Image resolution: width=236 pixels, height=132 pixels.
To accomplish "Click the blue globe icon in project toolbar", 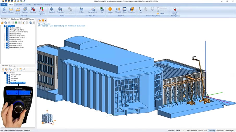I will point(30,23).
